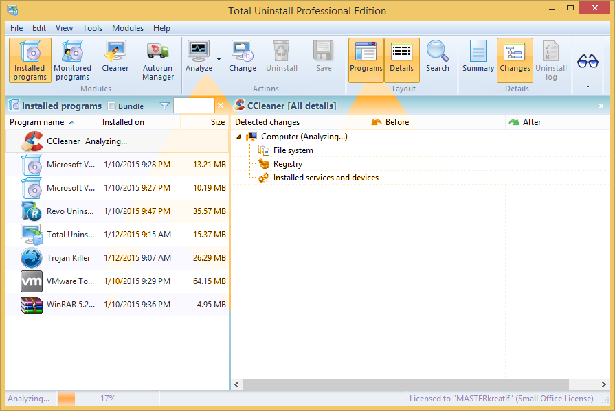Open the Autorun Manager module
The width and height of the screenshot is (615, 411).
157,60
